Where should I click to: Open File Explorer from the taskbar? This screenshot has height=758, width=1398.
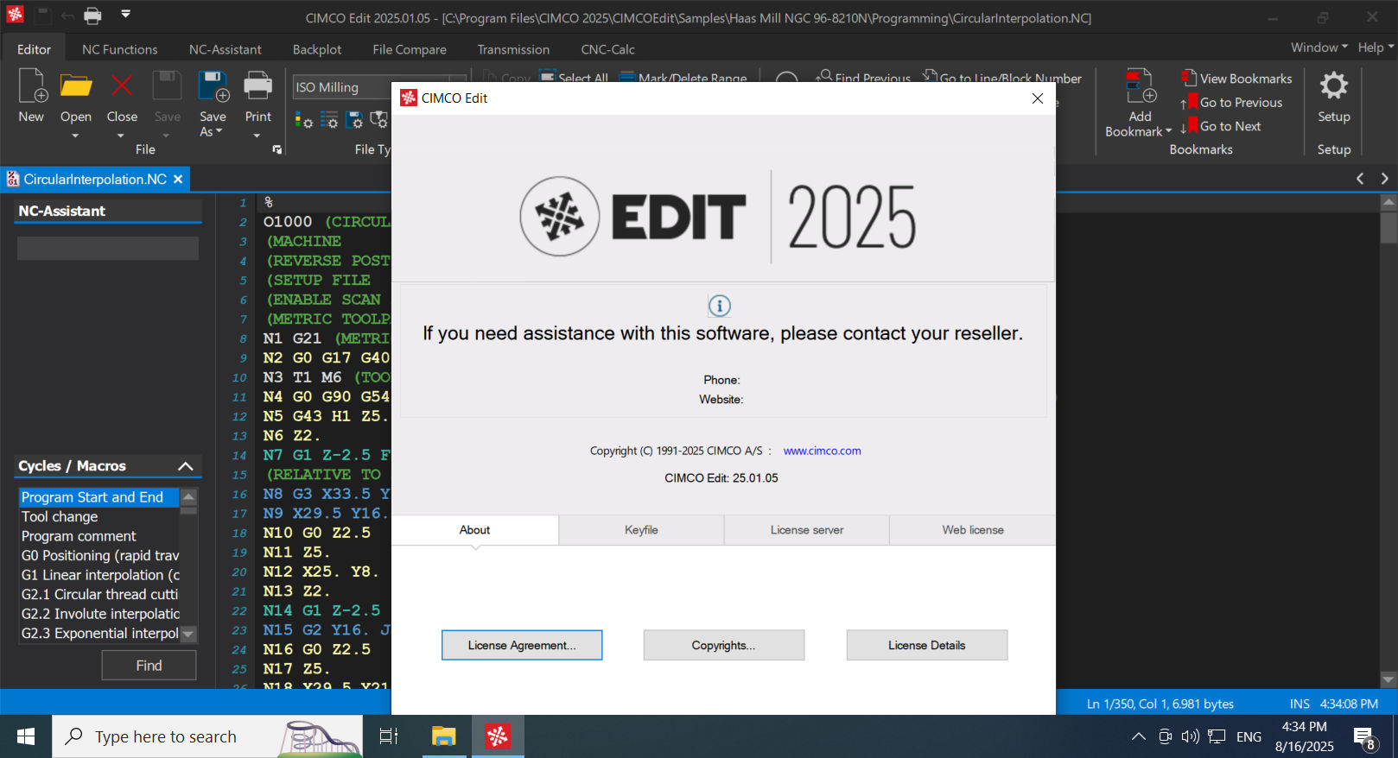coord(443,736)
